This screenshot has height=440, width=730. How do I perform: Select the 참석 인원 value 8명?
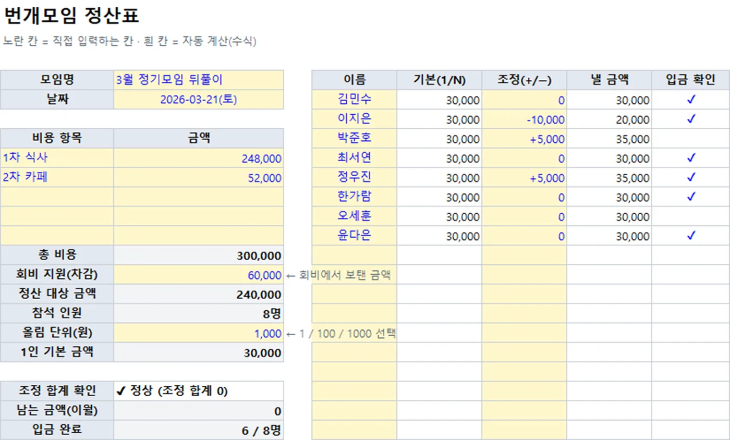click(x=199, y=313)
